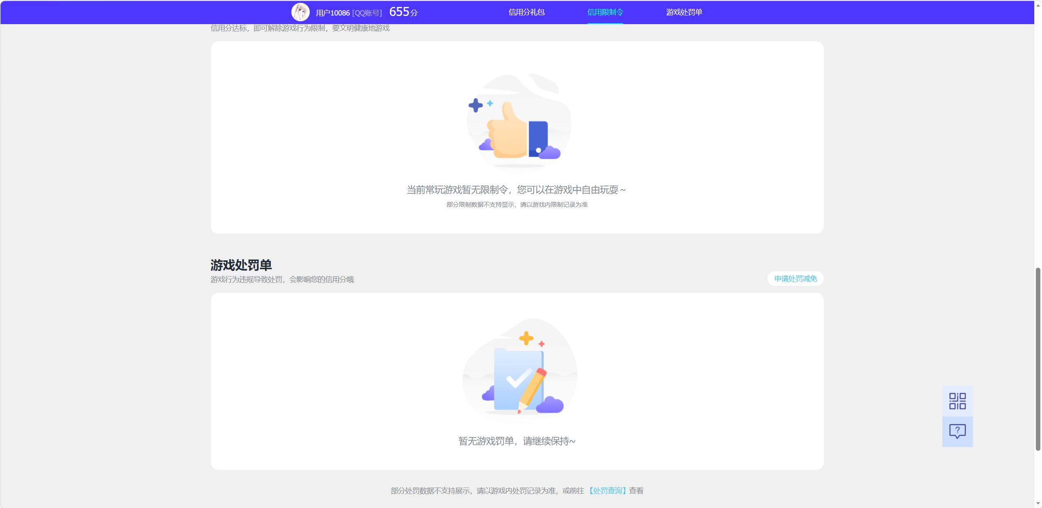This screenshot has height=508, width=1042.
Task: Open the QR code floating button
Action: pyautogui.click(x=957, y=401)
